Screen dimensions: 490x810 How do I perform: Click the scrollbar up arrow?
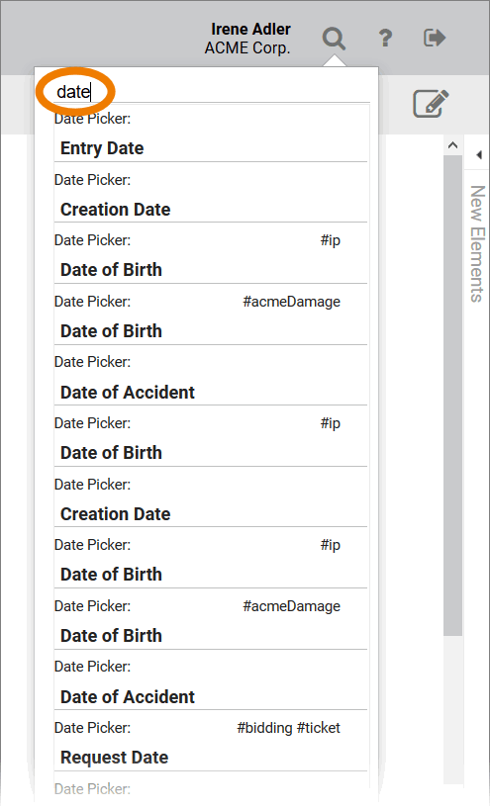click(x=452, y=145)
